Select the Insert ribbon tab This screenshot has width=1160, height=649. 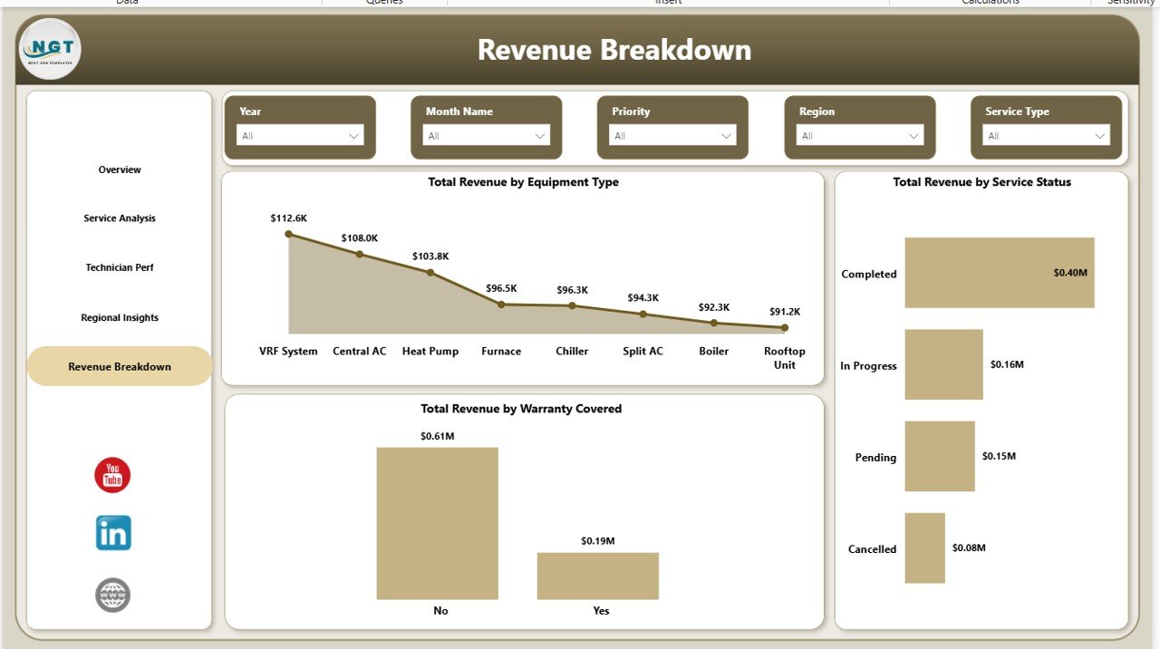[668, 3]
